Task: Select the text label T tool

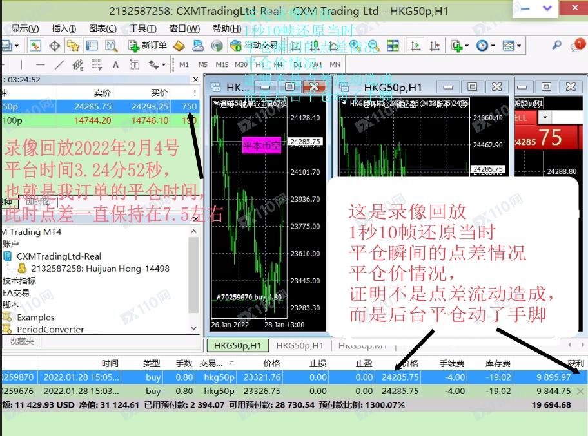Action: [x=134, y=65]
